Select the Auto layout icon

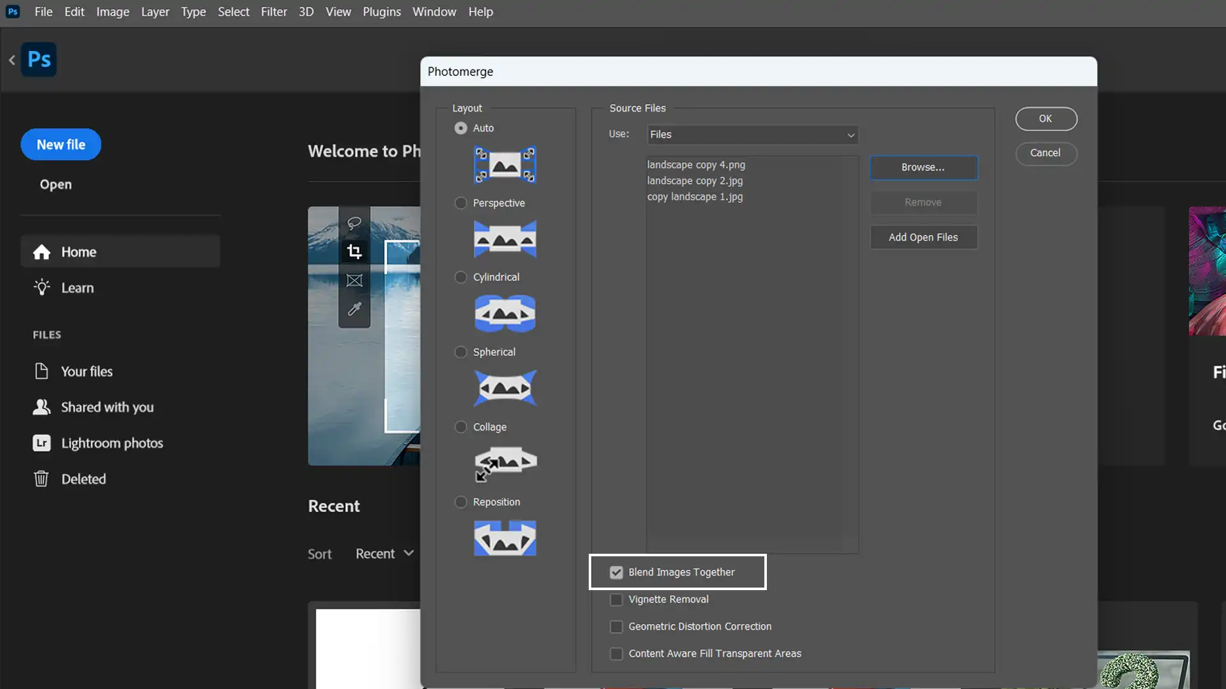tap(505, 165)
